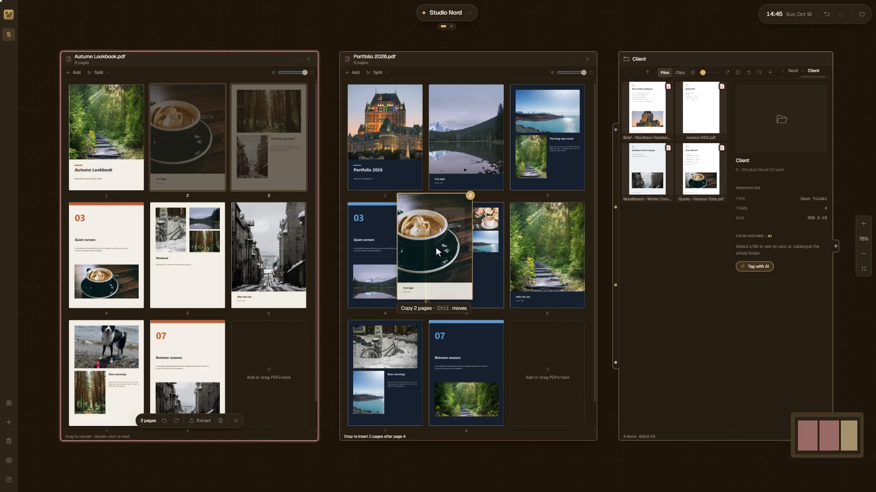Open the apps grid icon in left sidebar
This screenshot has width=876, height=492.
(x=9, y=403)
